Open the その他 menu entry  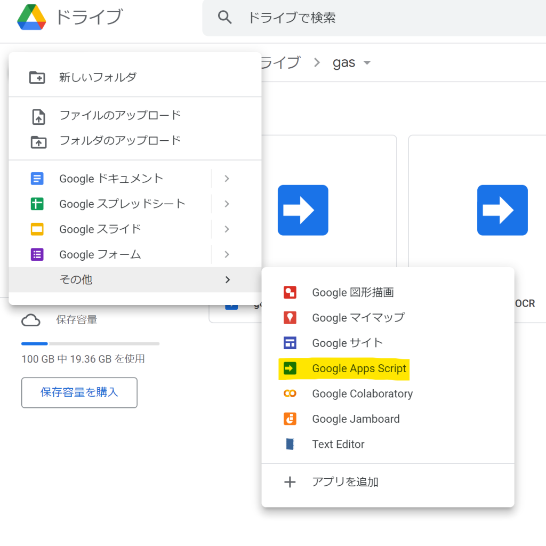[x=135, y=279]
